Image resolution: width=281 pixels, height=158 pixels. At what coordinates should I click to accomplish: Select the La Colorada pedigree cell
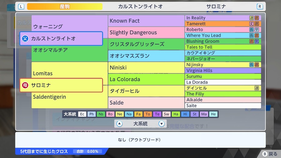point(146,79)
